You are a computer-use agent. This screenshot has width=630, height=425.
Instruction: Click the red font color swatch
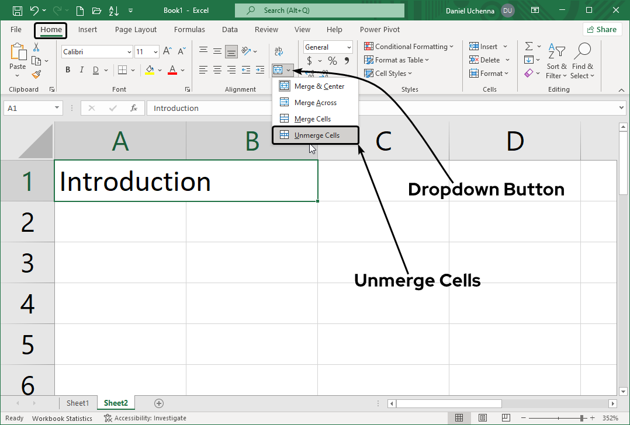pyautogui.click(x=172, y=70)
